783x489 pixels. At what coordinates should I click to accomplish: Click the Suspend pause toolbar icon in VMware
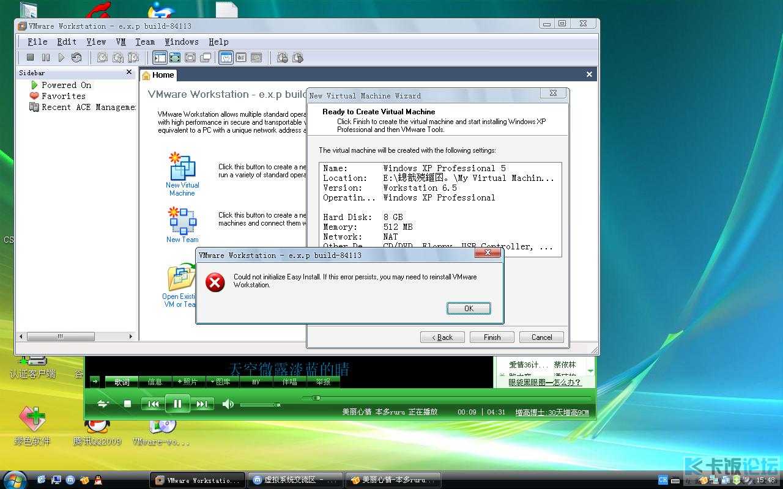click(46, 57)
